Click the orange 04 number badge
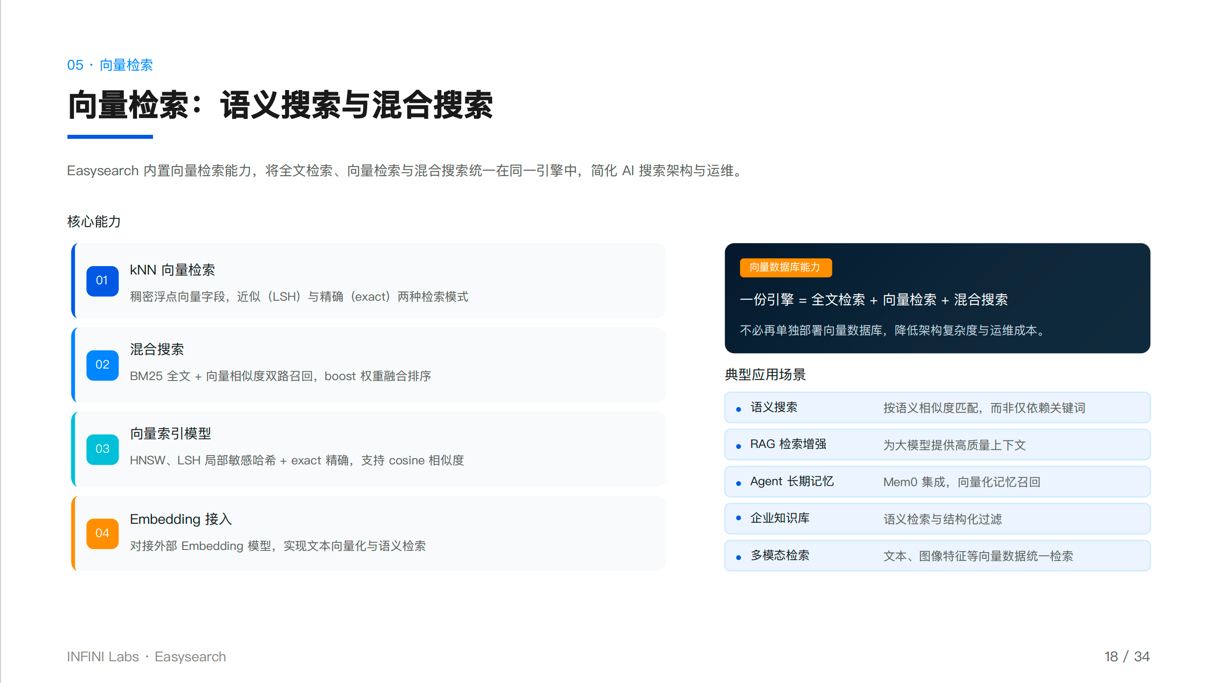Image resolution: width=1216 pixels, height=683 pixels. click(102, 534)
